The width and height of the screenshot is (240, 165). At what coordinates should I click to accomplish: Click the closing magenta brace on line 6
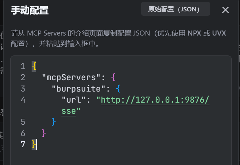click(44, 133)
